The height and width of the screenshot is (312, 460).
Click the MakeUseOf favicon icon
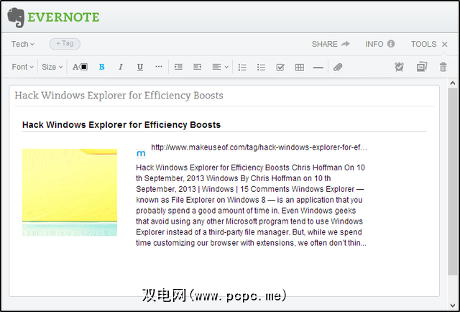coord(141,154)
